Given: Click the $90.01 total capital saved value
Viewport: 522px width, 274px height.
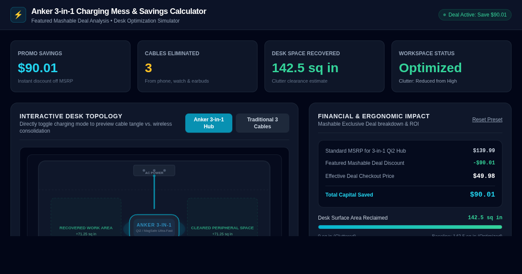Looking at the screenshot, I should pos(482,195).
